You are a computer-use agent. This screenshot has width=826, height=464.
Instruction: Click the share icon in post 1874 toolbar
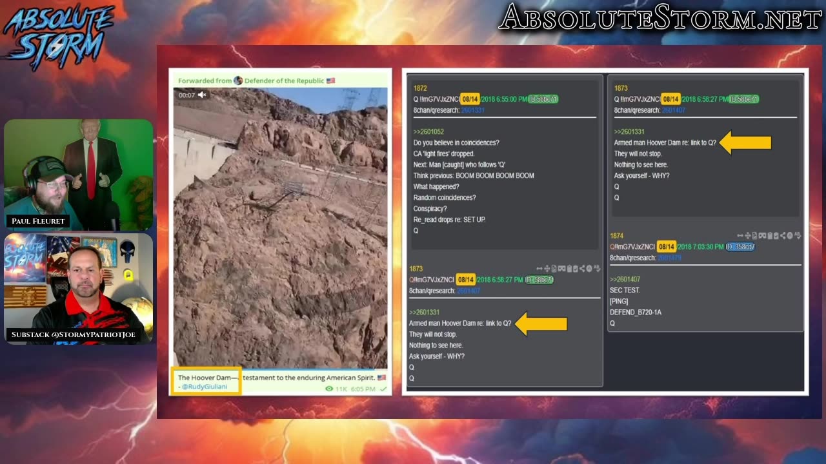click(783, 236)
